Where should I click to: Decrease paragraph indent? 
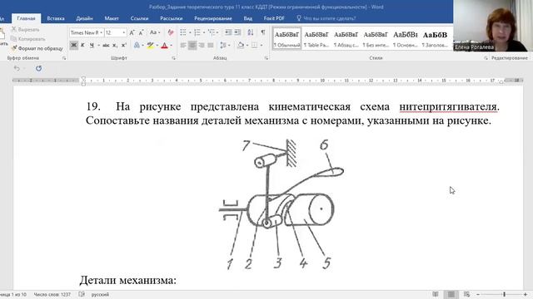228,32
